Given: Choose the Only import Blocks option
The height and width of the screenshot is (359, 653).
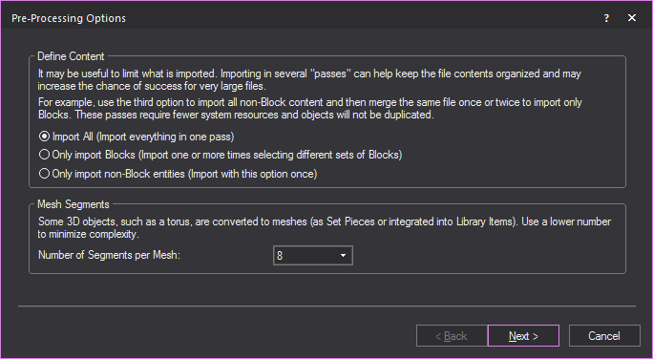Looking at the screenshot, I should point(44,155).
